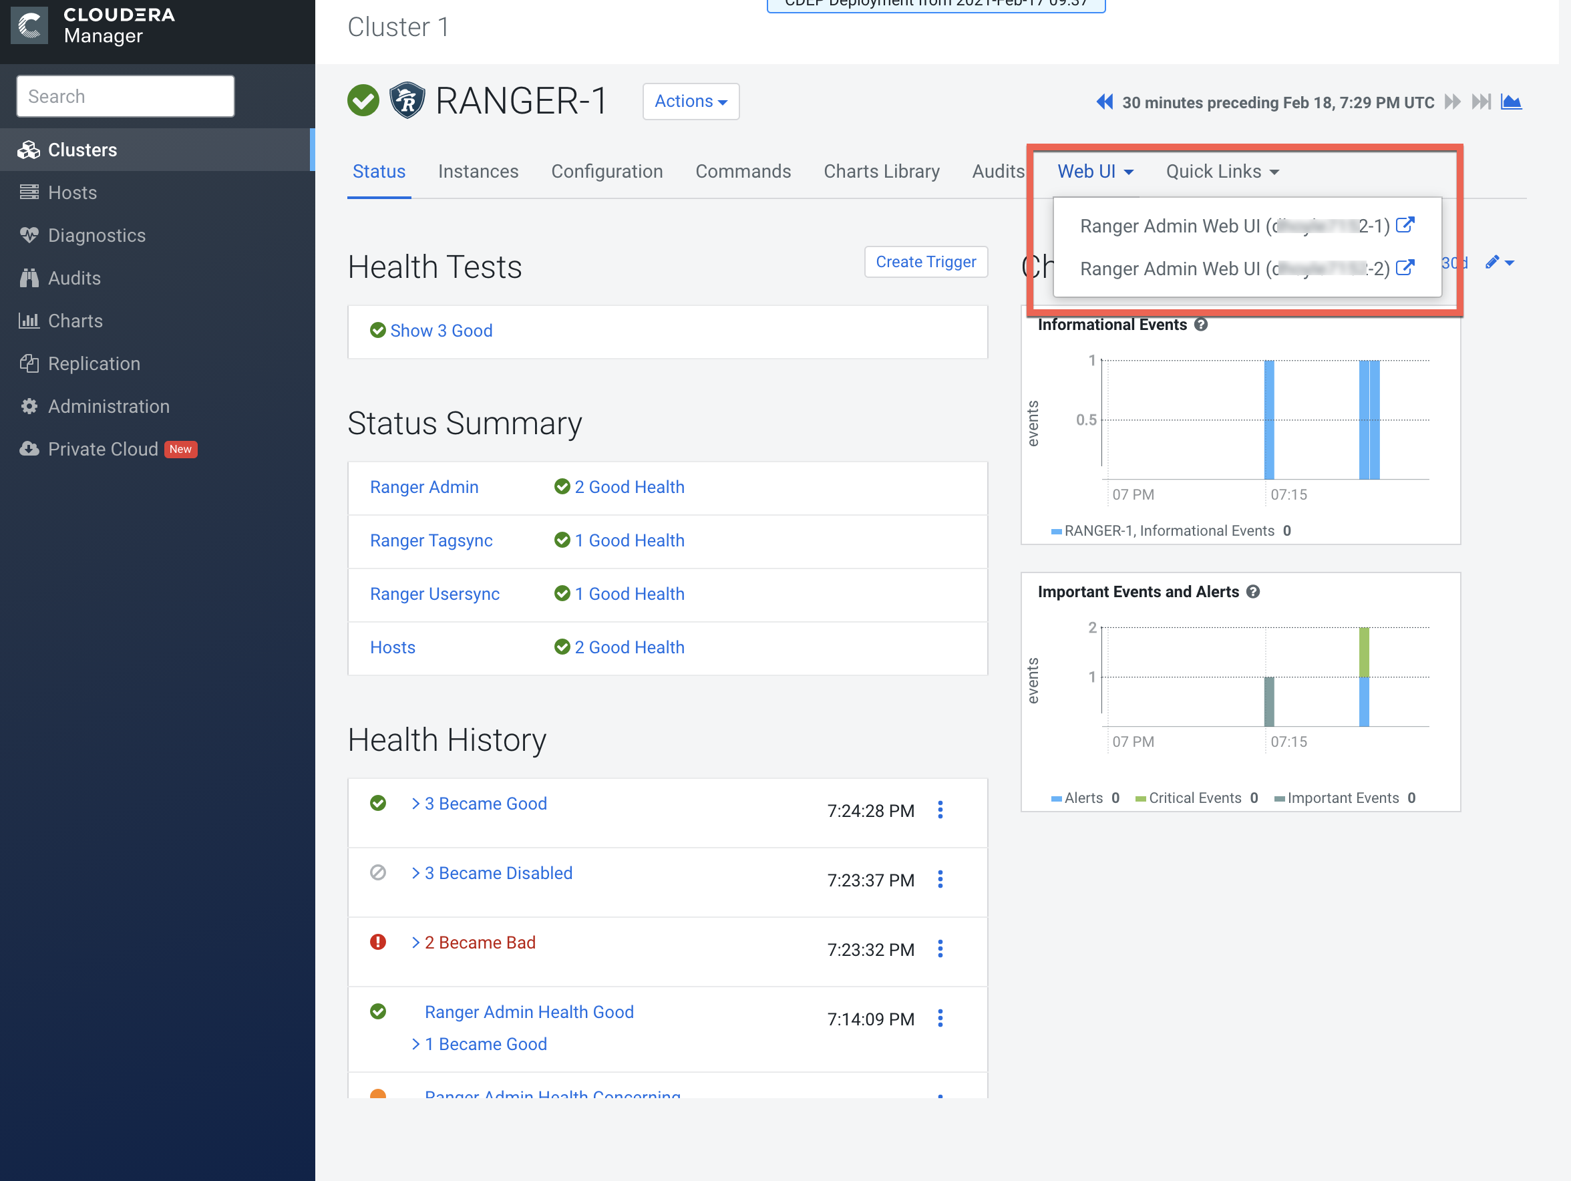Show 3 Good health tests
Screen dimensions: 1571x1181
click(440, 330)
